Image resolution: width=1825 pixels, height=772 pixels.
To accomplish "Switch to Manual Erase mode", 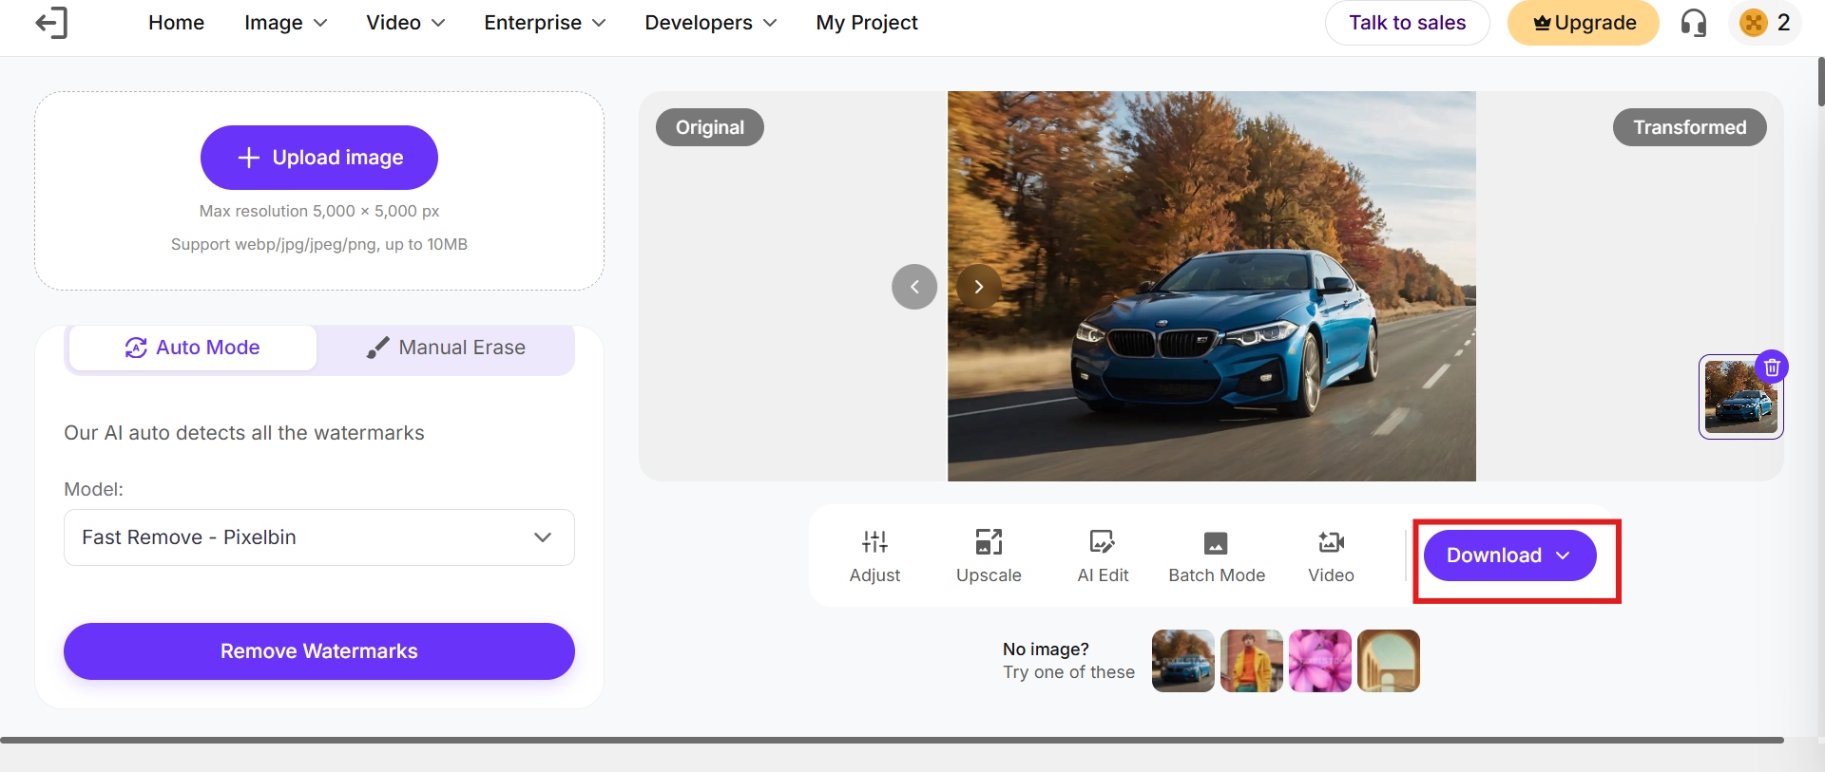I will (446, 348).
